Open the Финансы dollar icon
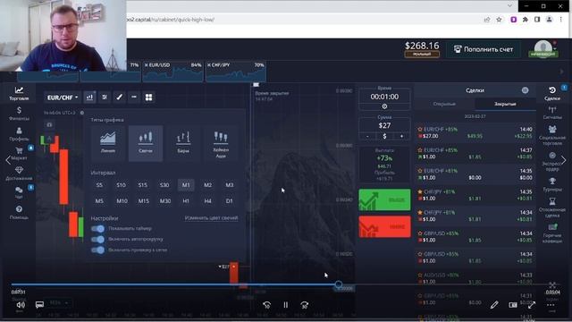 coord(19,114)
